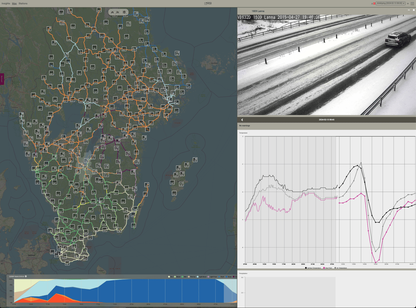Click the RSI logo in the header
This screenshot has width=416, height=308.
point(208,3)
